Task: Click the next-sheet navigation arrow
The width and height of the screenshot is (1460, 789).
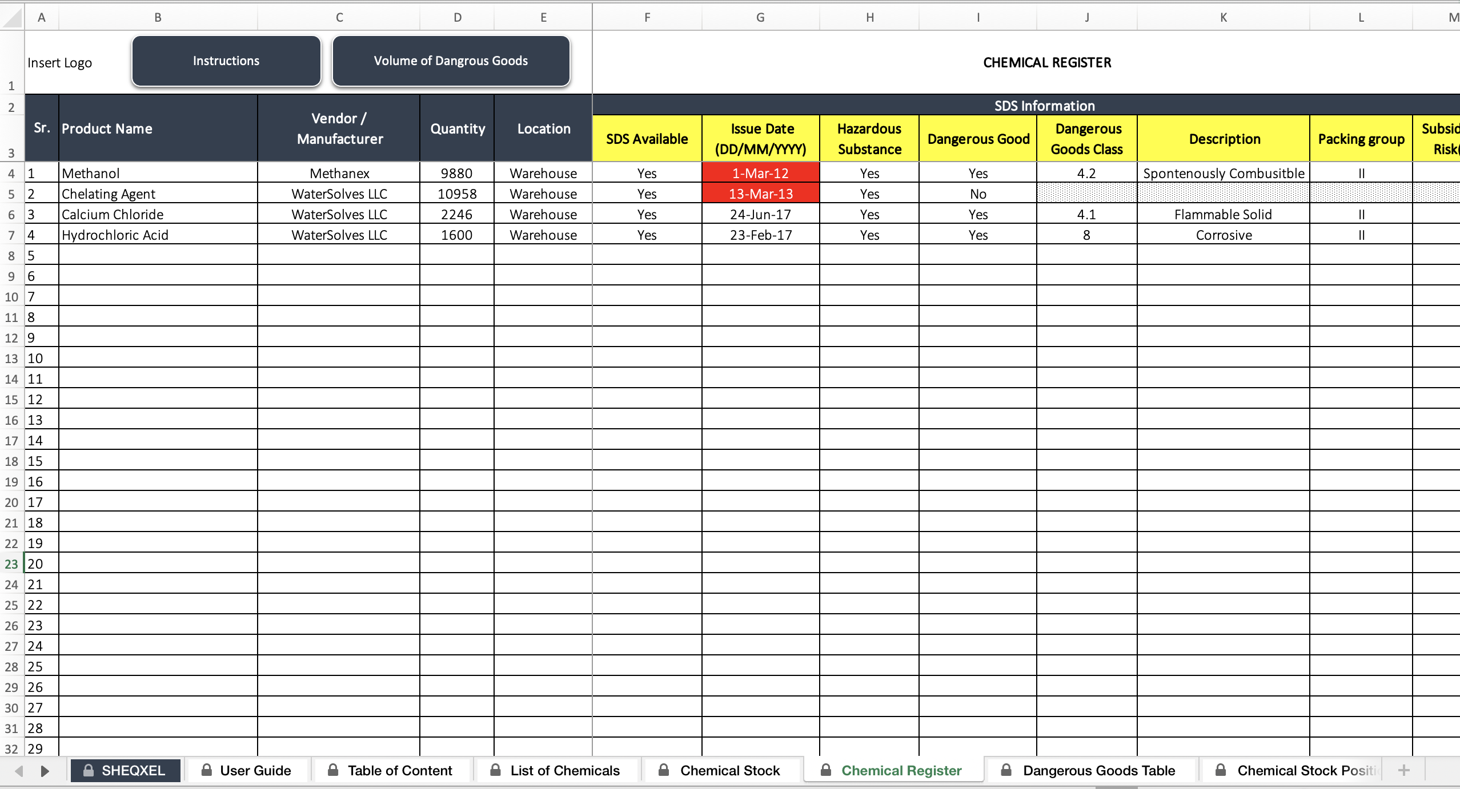Action: pos(46,771)
